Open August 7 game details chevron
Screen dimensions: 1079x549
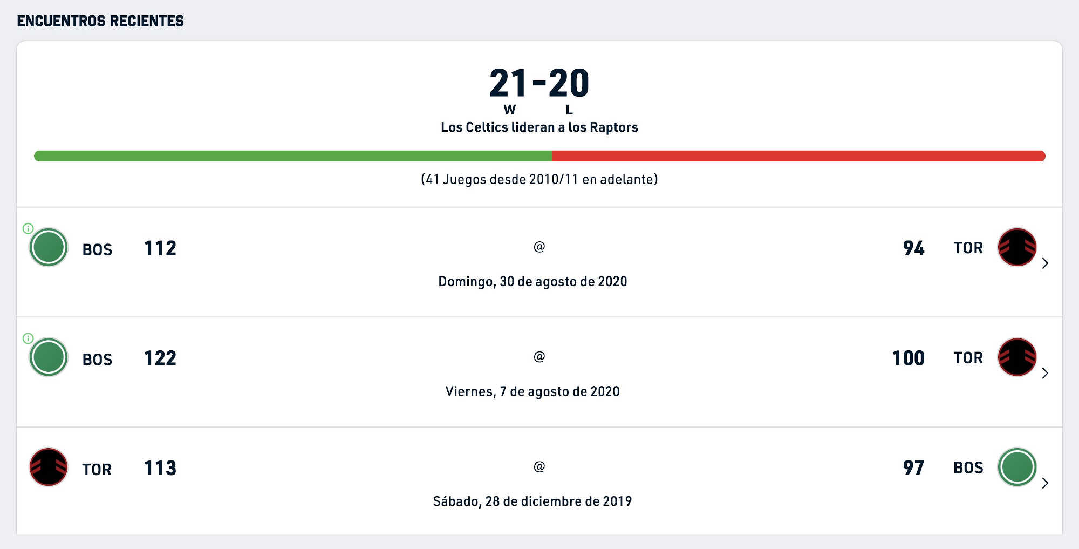[x=1045, y=373]
